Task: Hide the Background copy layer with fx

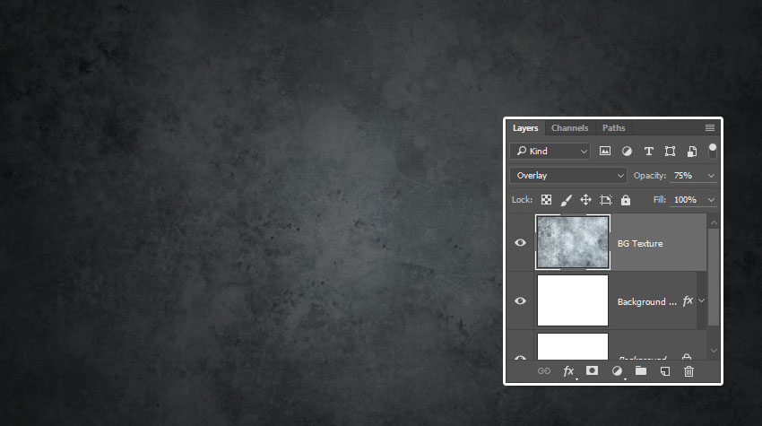Action: 521,301
